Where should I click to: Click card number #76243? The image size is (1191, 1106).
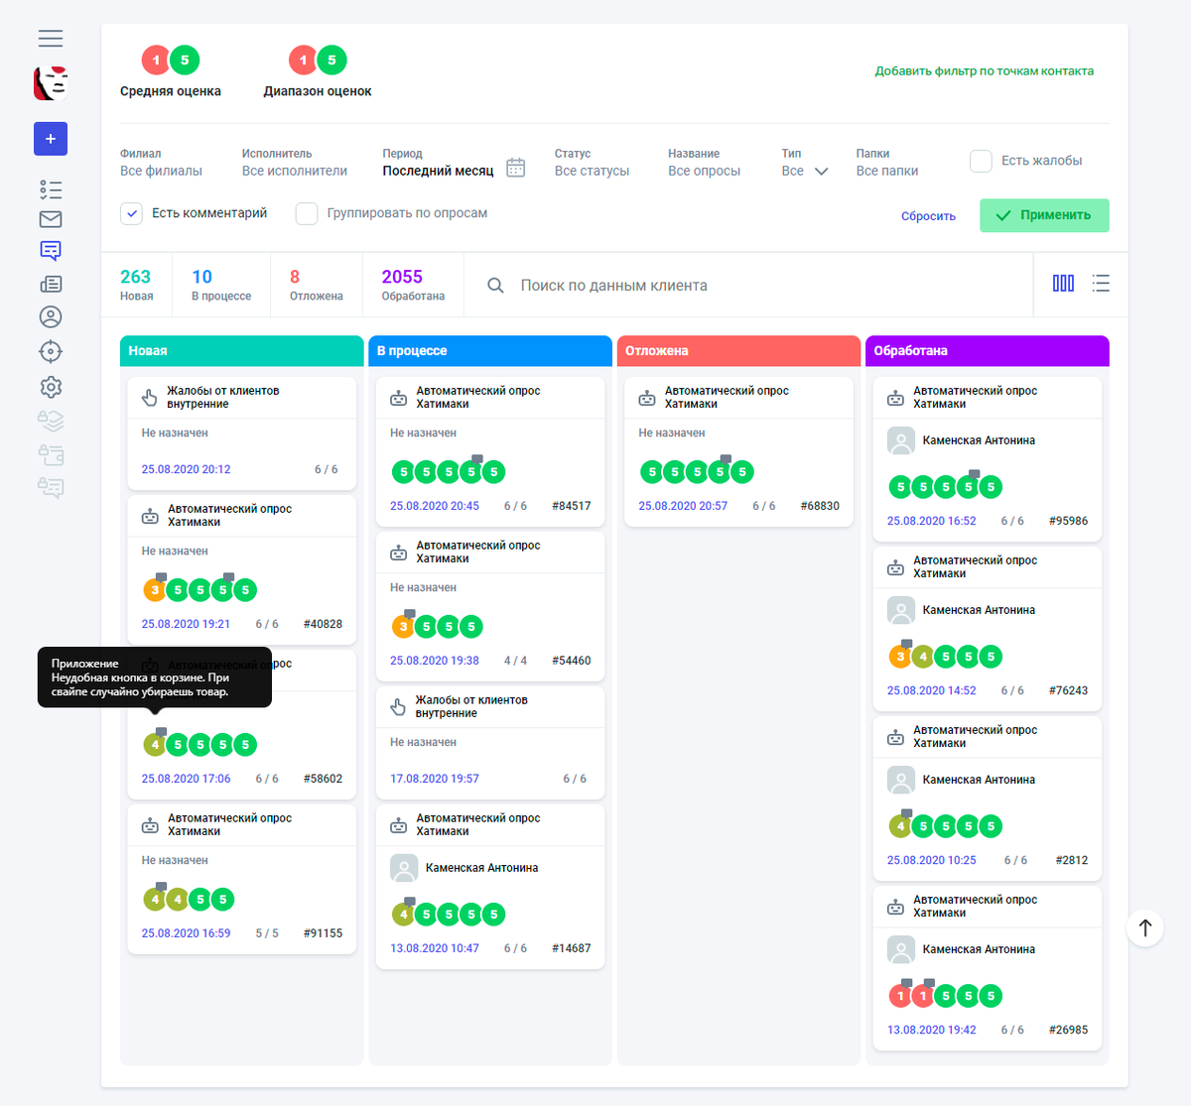(1068, 690)
